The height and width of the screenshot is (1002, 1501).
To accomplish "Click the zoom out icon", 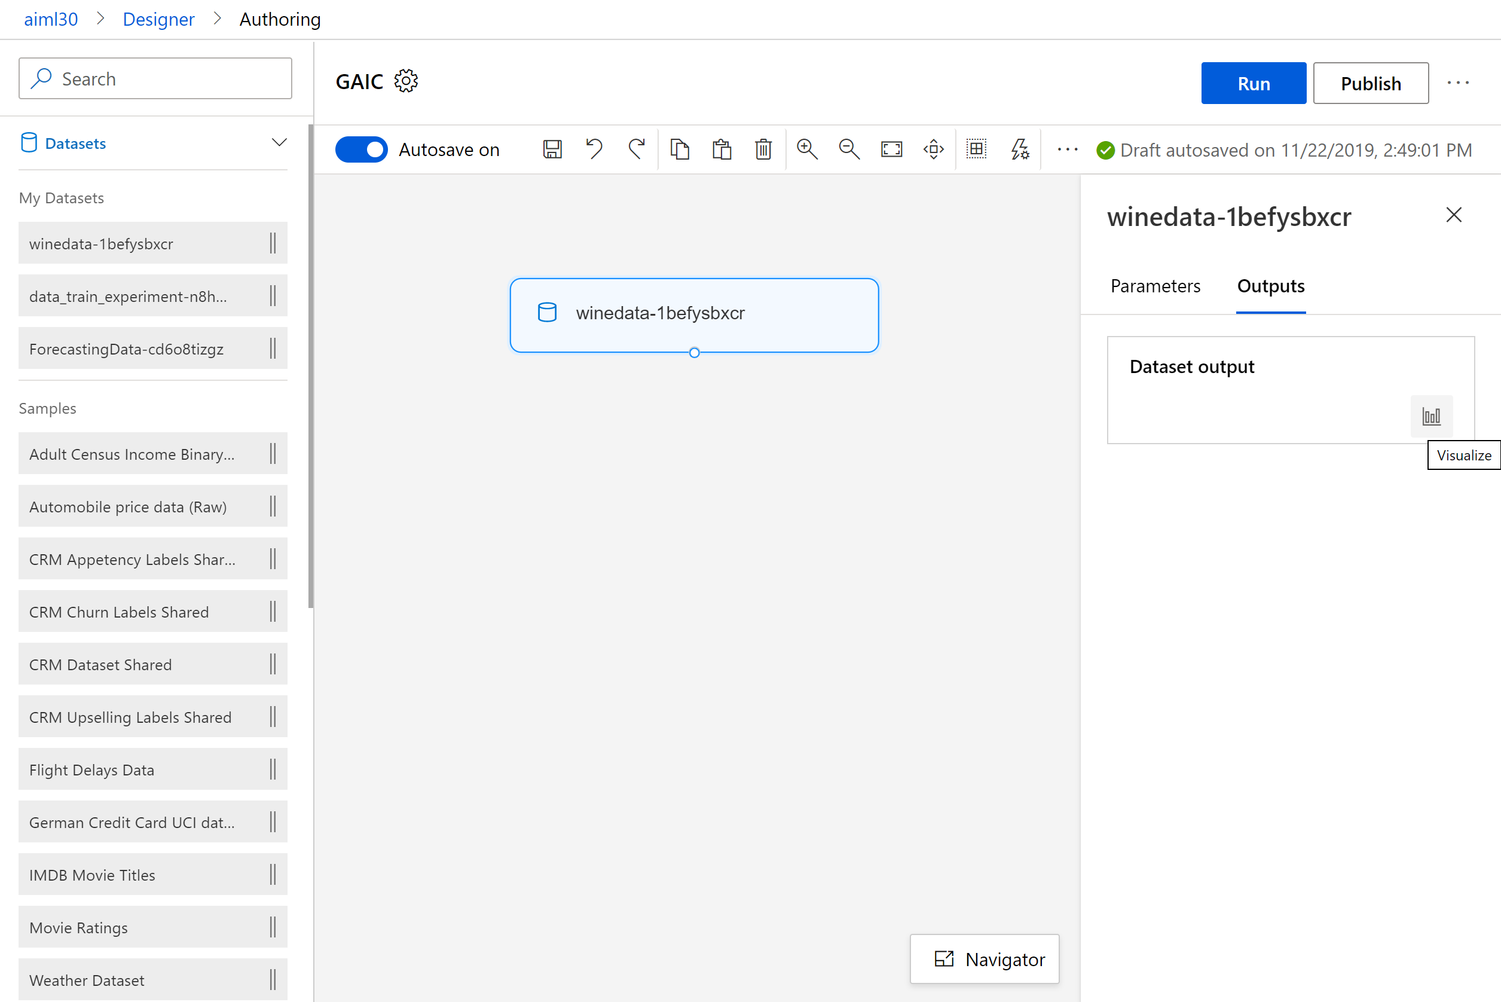I will 848,150.
